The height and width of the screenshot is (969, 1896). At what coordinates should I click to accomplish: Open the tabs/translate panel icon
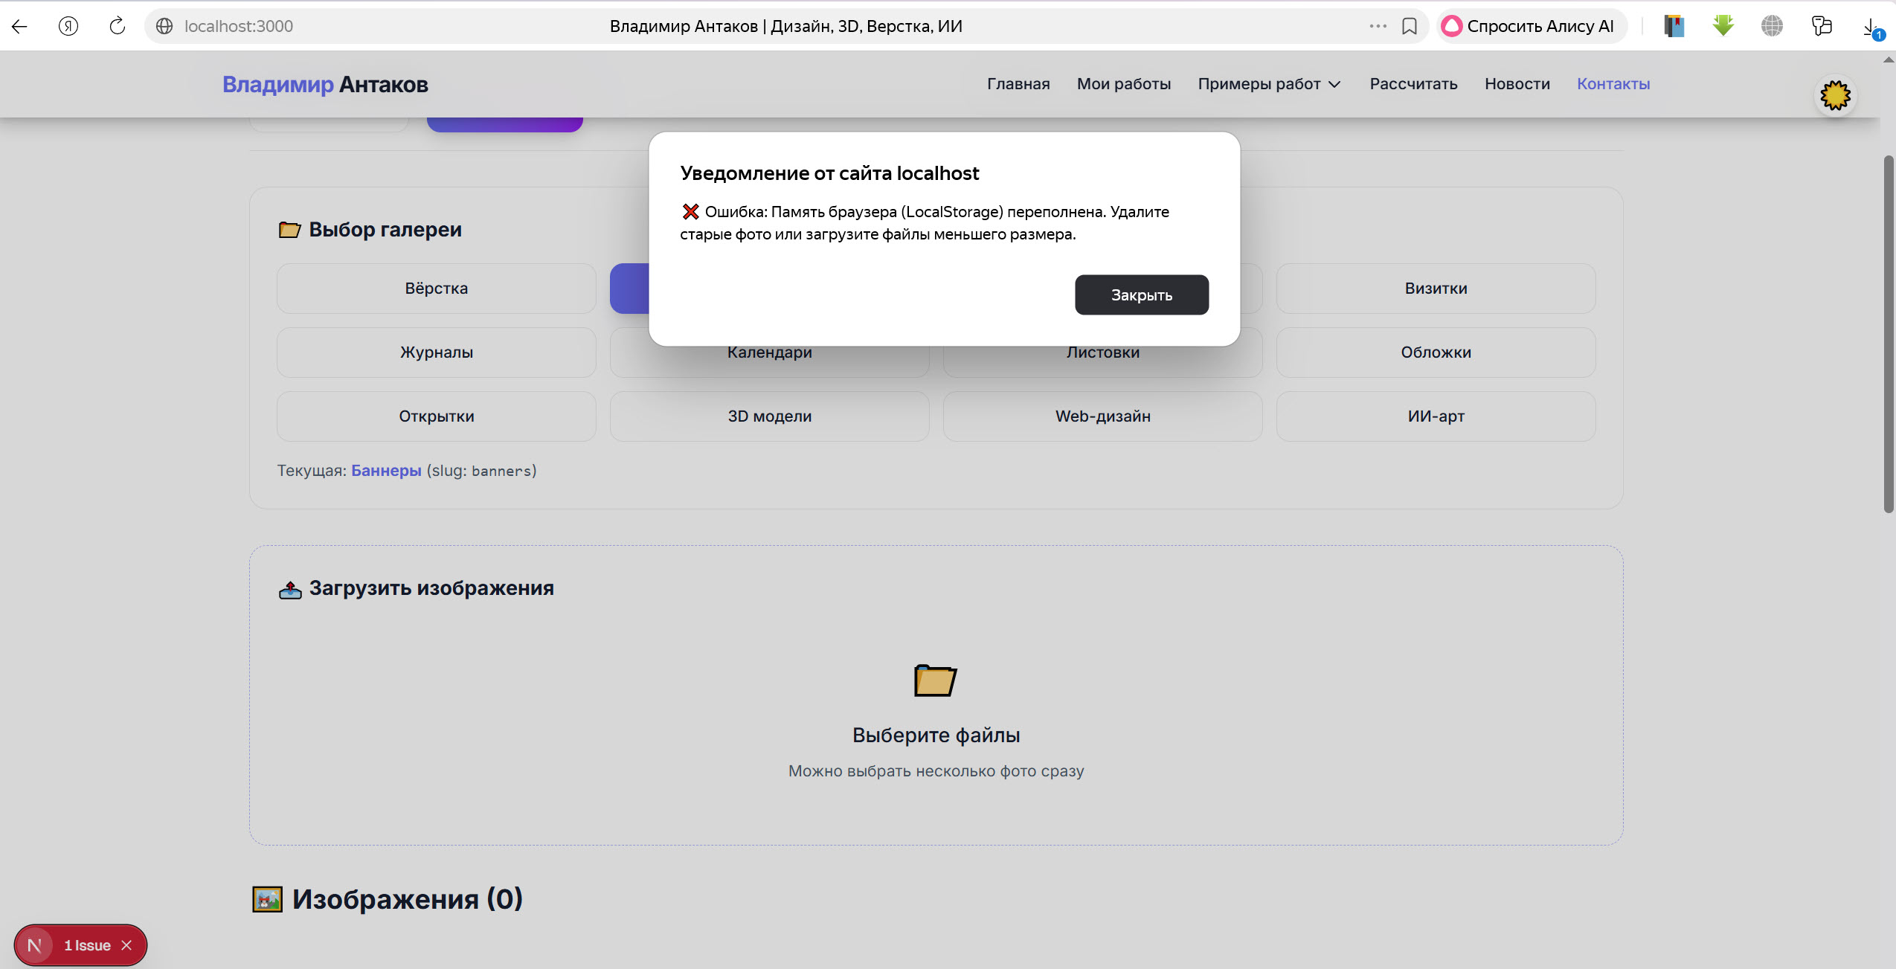(1822, 26)
